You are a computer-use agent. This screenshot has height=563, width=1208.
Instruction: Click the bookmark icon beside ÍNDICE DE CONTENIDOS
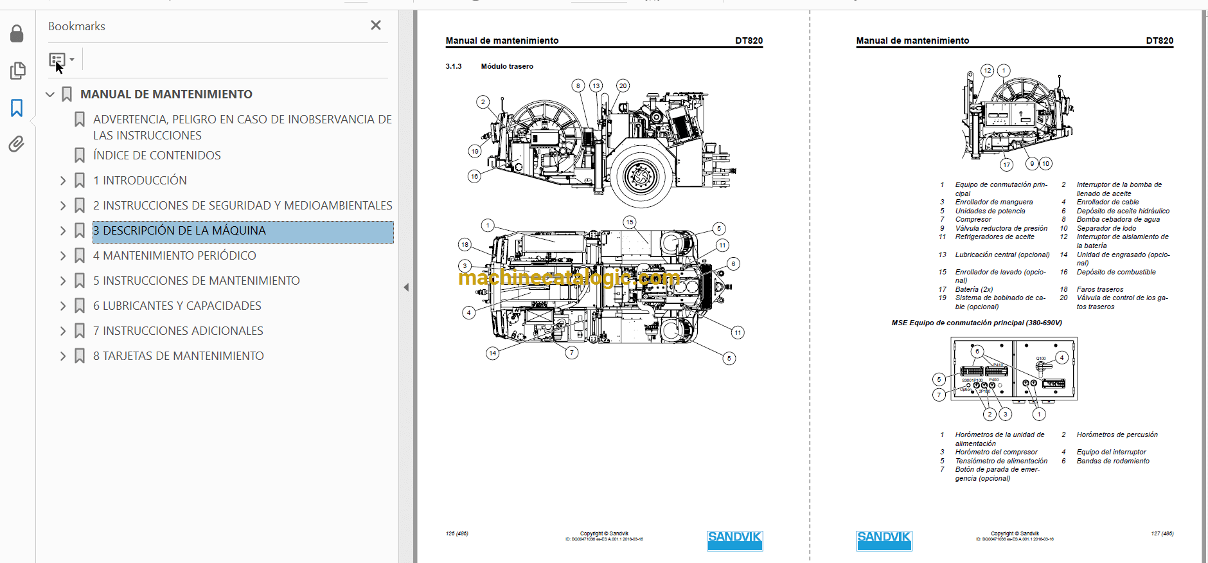click(x=80, y=156)
